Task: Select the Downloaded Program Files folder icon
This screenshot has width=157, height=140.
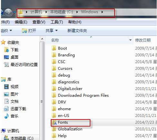Action: [x=54, y=95]
